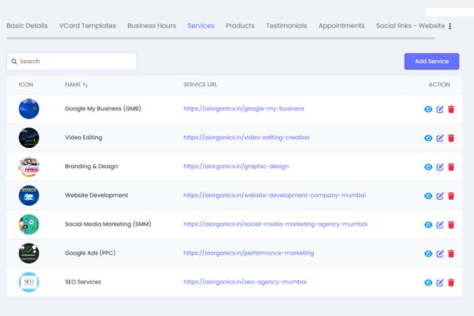Open the Social links - Website tab
Image resolution: width=474 pixels, height=316 pixels.
[410, 26]
